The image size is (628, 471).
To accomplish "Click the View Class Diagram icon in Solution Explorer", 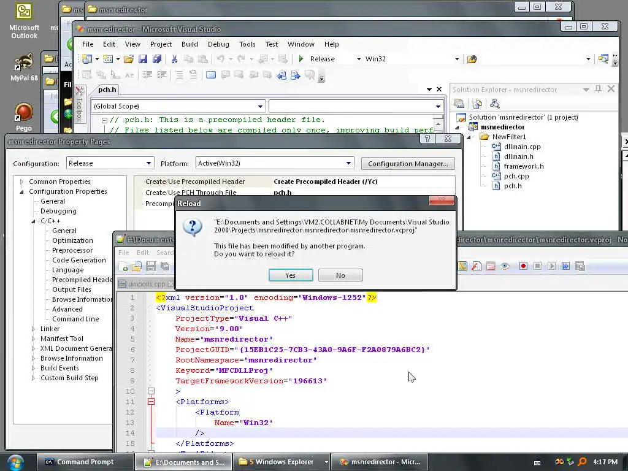I will pyautogui.click(x=494, y=104).
